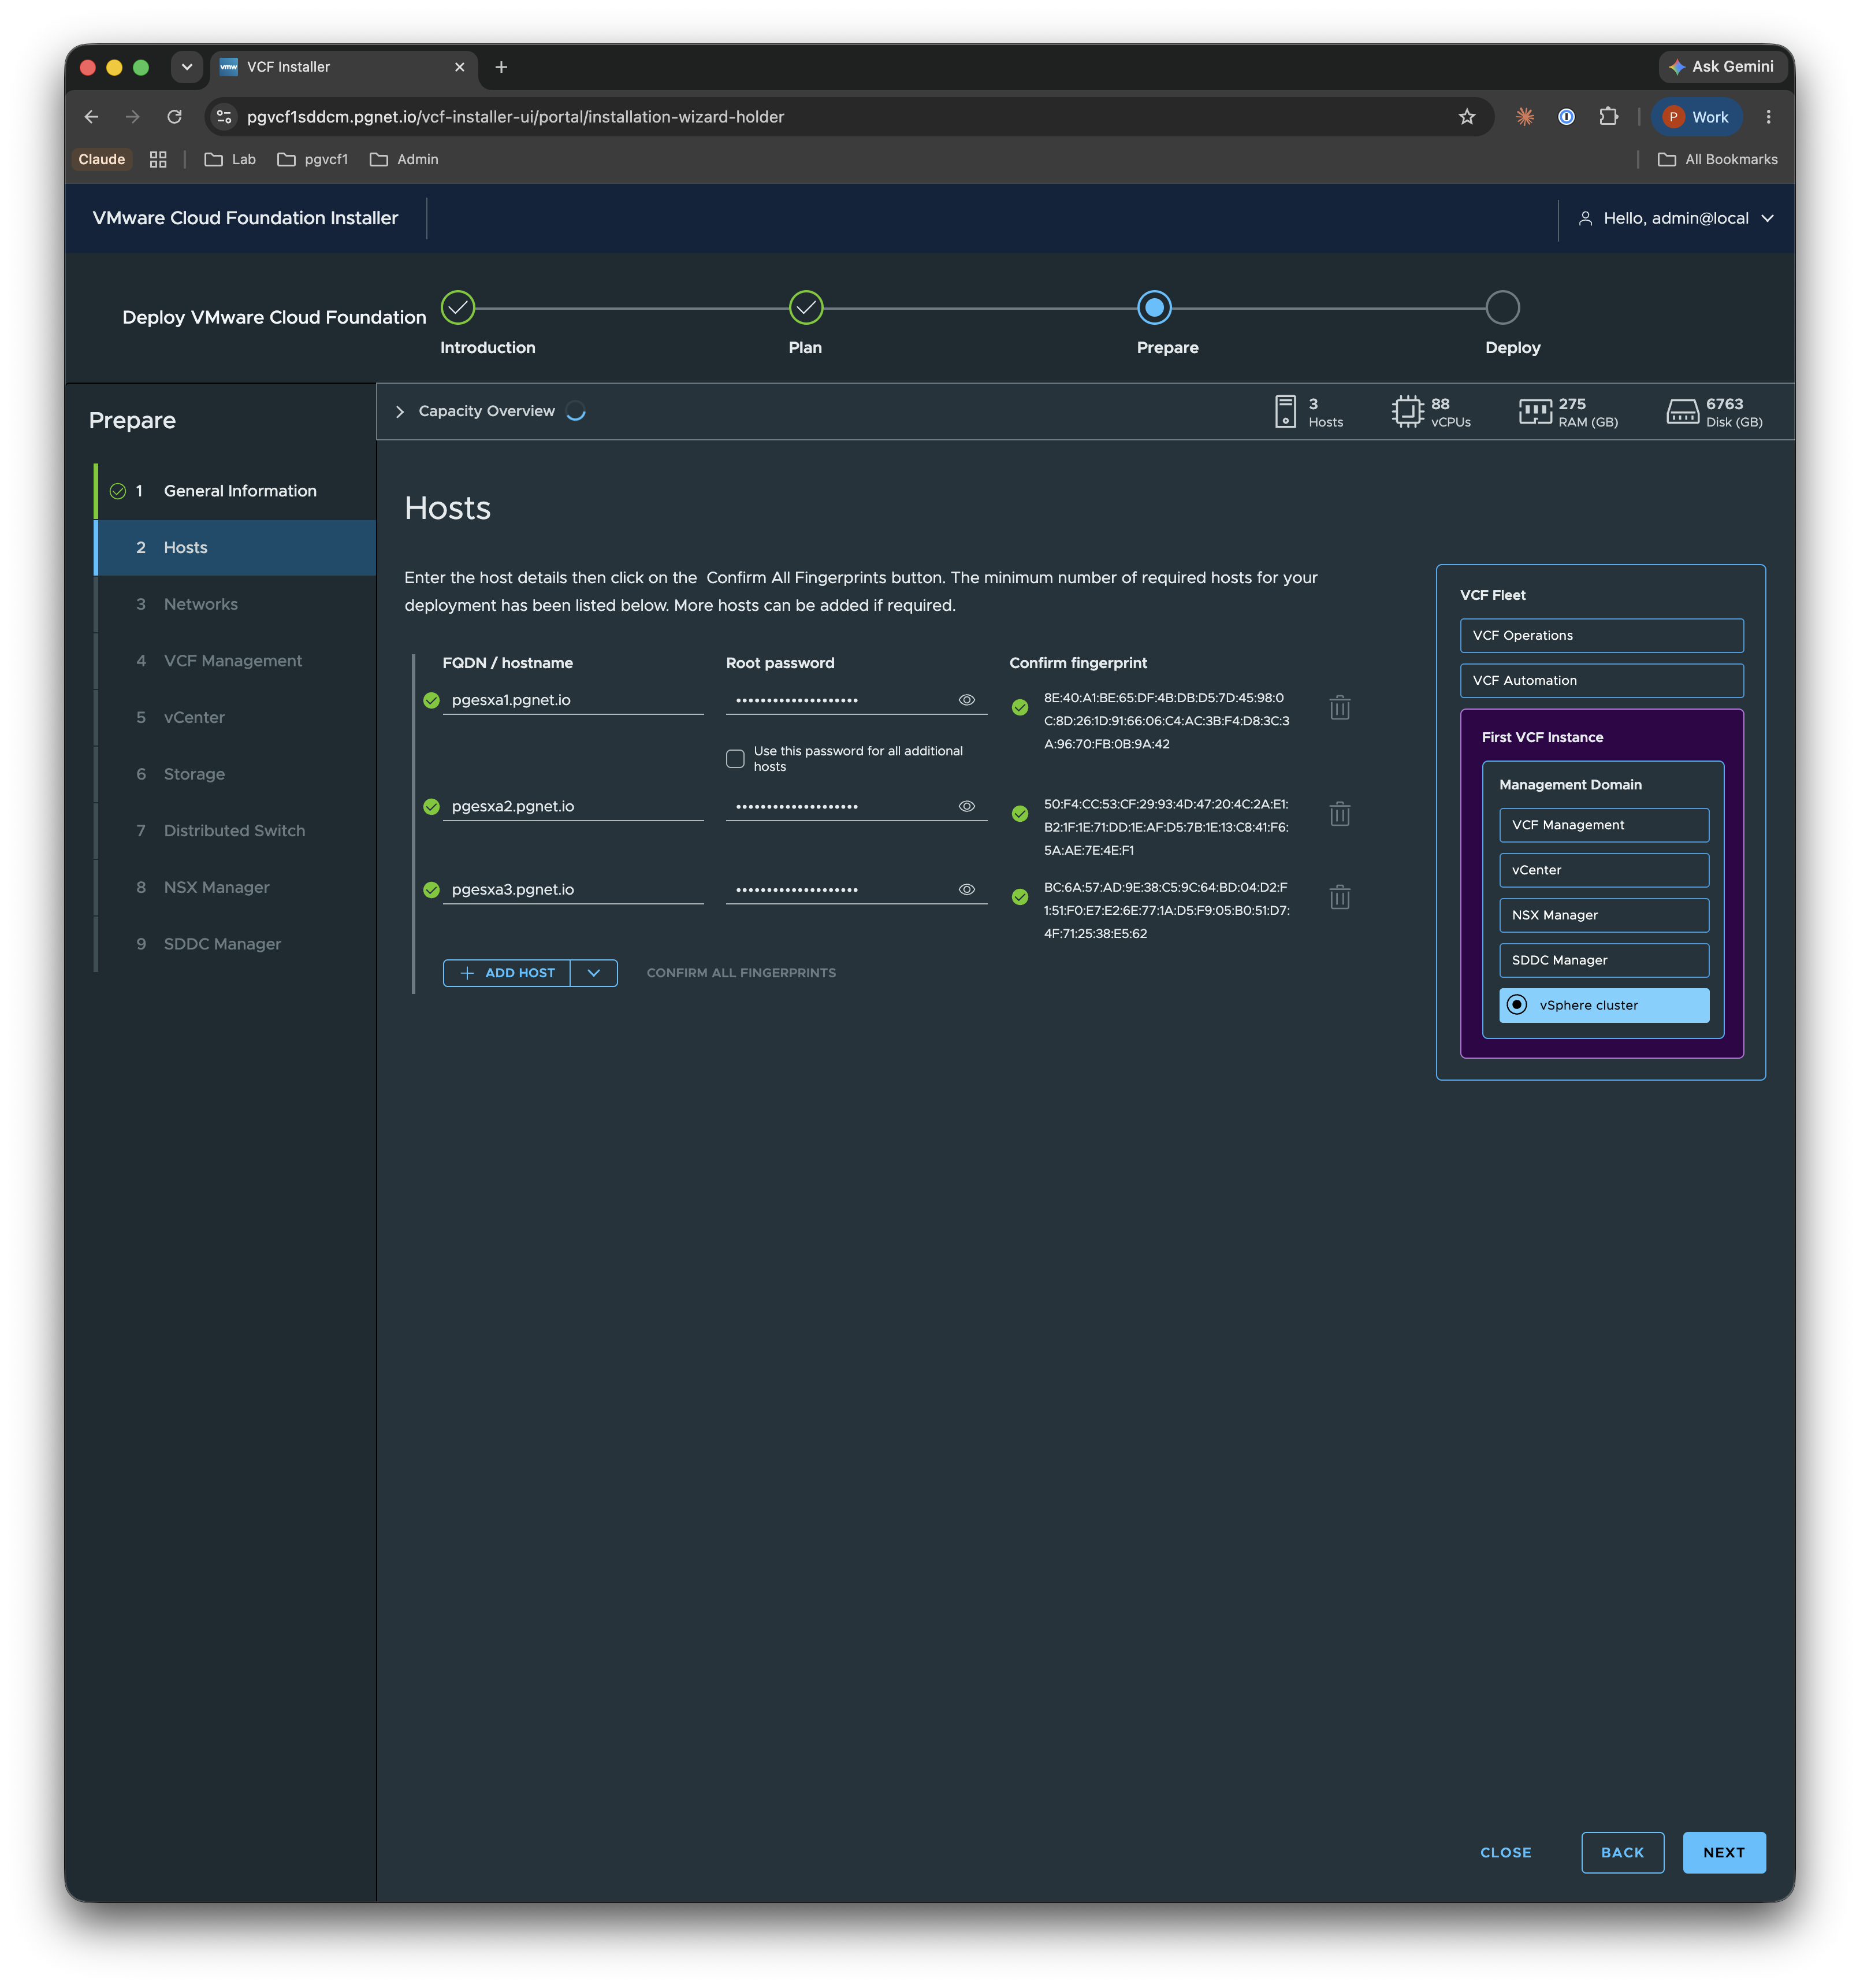Select the vSphere cluster radio button
Image resolution: width=1860 pixels, height=1988 pixels.
tap(1516, 1005)
